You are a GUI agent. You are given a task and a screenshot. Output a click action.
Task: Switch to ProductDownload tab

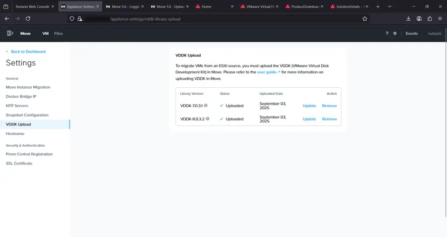coord(304,6)
